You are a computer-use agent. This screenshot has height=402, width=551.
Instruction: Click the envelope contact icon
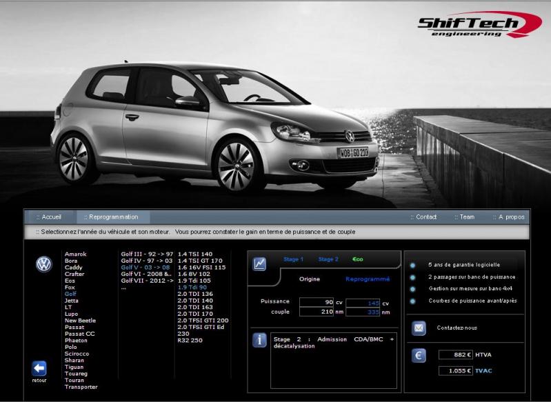pyautogui.click(x=419, y=328)
